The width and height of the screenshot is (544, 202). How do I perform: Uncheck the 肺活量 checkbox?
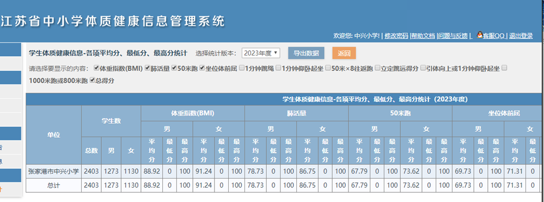(147, 68)
